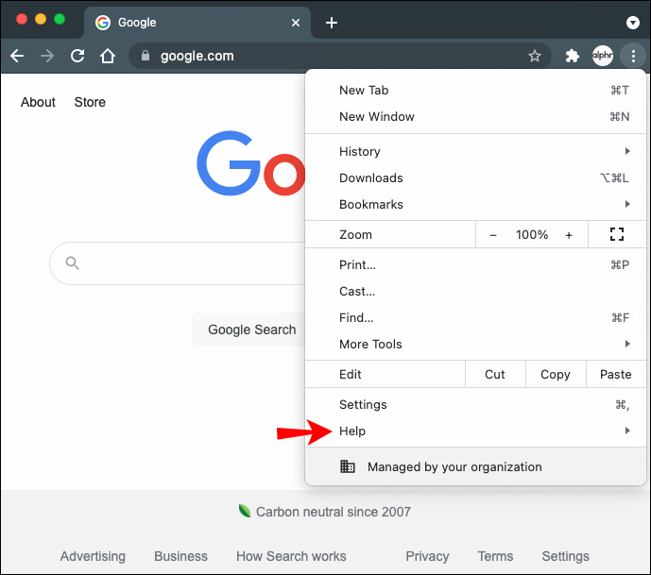Open a new tab with the plus button
This screenshot has height=575, width=651.
click(x=332, y=23)
